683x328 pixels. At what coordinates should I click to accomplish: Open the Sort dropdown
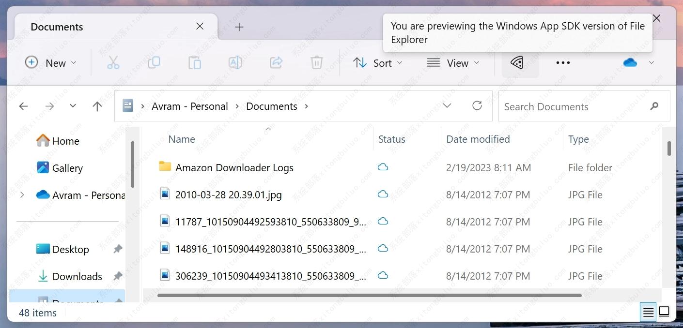(378, 62)
